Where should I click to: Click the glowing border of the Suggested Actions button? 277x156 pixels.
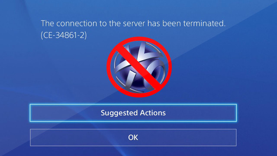[133, 104]
